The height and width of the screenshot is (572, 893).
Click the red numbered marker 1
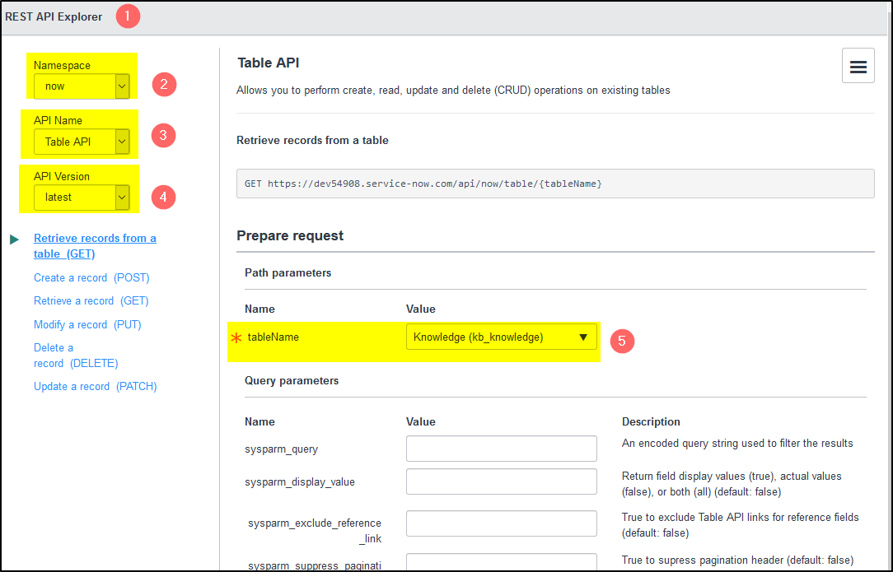point(128,16)
